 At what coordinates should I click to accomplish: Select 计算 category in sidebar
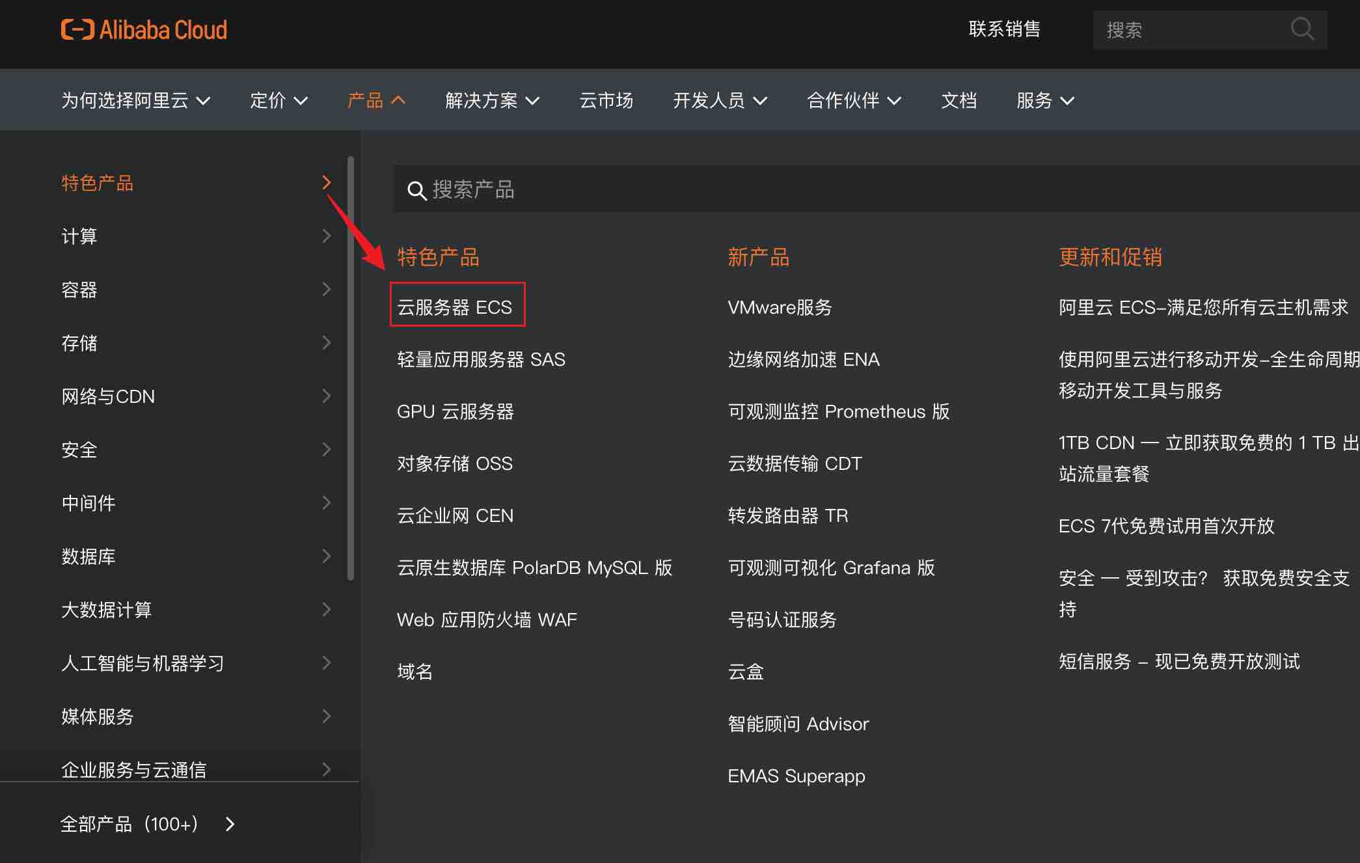(x=197, y=236)
